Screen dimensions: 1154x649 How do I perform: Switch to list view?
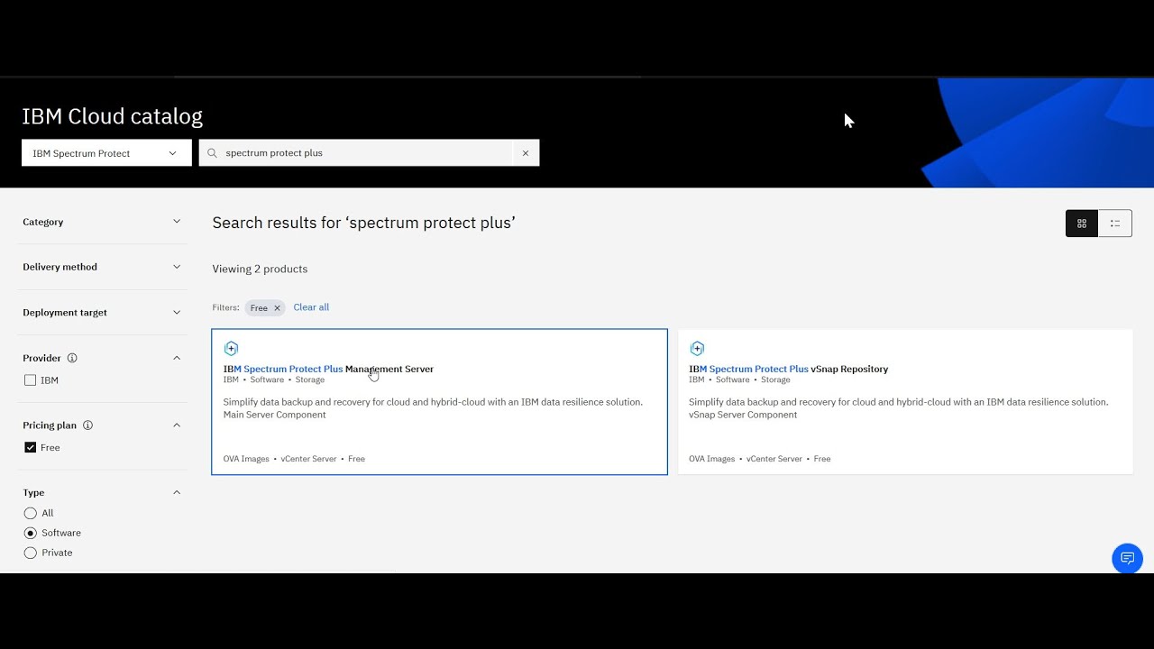pyautogui.click(x=1115, y=224)
